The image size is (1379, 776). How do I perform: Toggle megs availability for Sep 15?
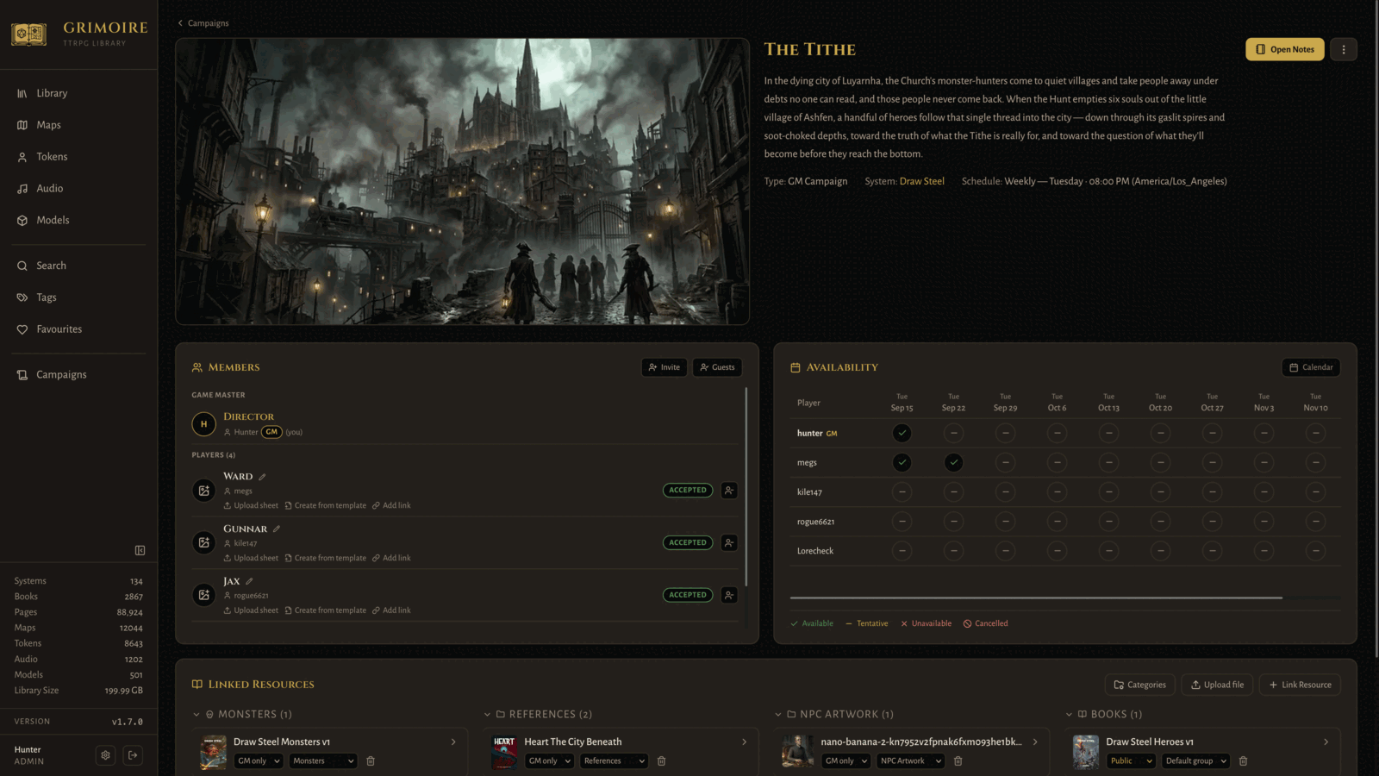[902, 463]
